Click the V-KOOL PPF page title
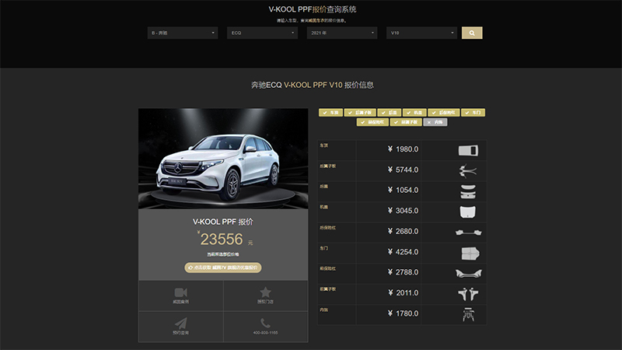The height and width of the screenshot is (350, 622). (x=313, y=9)
